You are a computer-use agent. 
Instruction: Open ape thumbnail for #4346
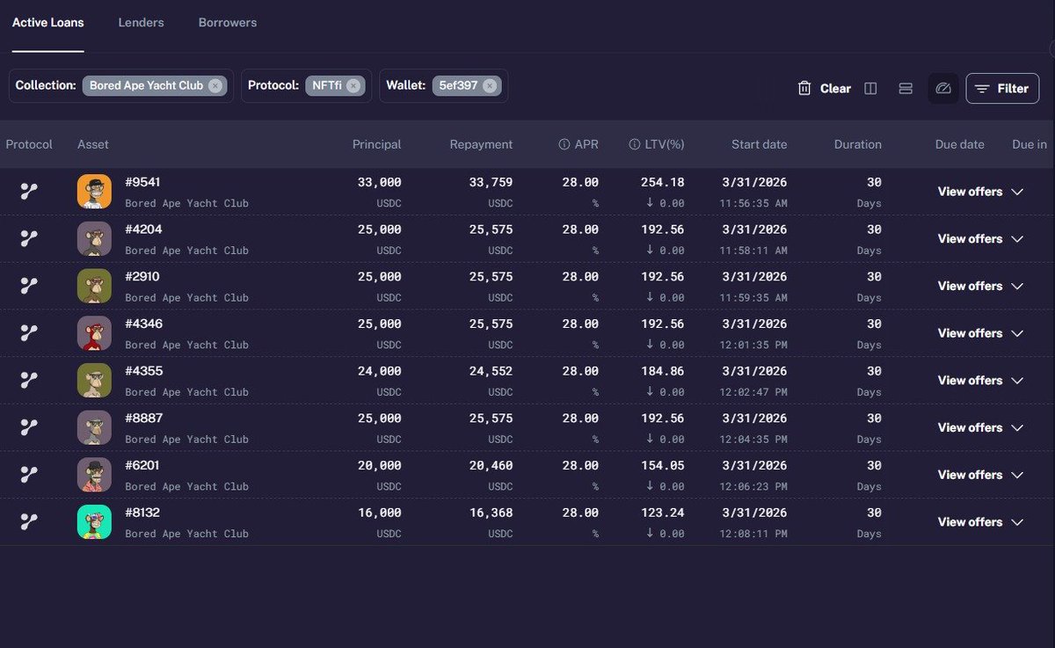[94, 333]
